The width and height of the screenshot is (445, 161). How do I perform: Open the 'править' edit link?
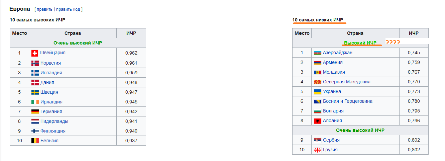44,9
